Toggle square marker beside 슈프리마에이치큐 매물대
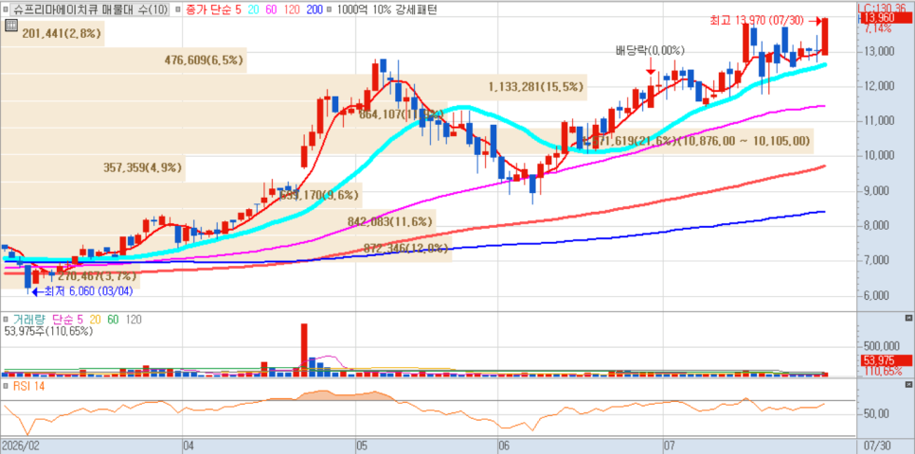Image resolution: width=915 pixels, height=454 pixels. point(6,9)
